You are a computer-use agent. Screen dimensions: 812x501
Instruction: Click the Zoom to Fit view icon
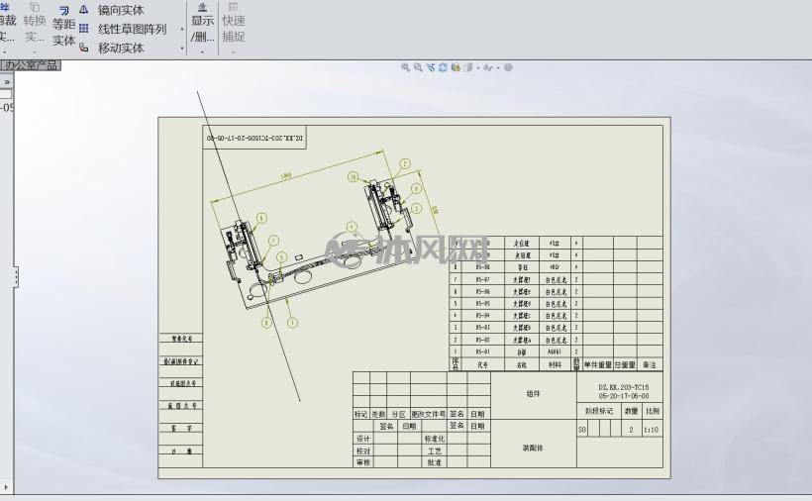click(405, 67)
